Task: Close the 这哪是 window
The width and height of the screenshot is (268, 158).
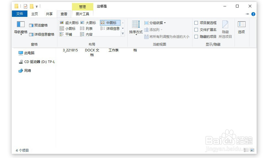Action: (250, 6)
